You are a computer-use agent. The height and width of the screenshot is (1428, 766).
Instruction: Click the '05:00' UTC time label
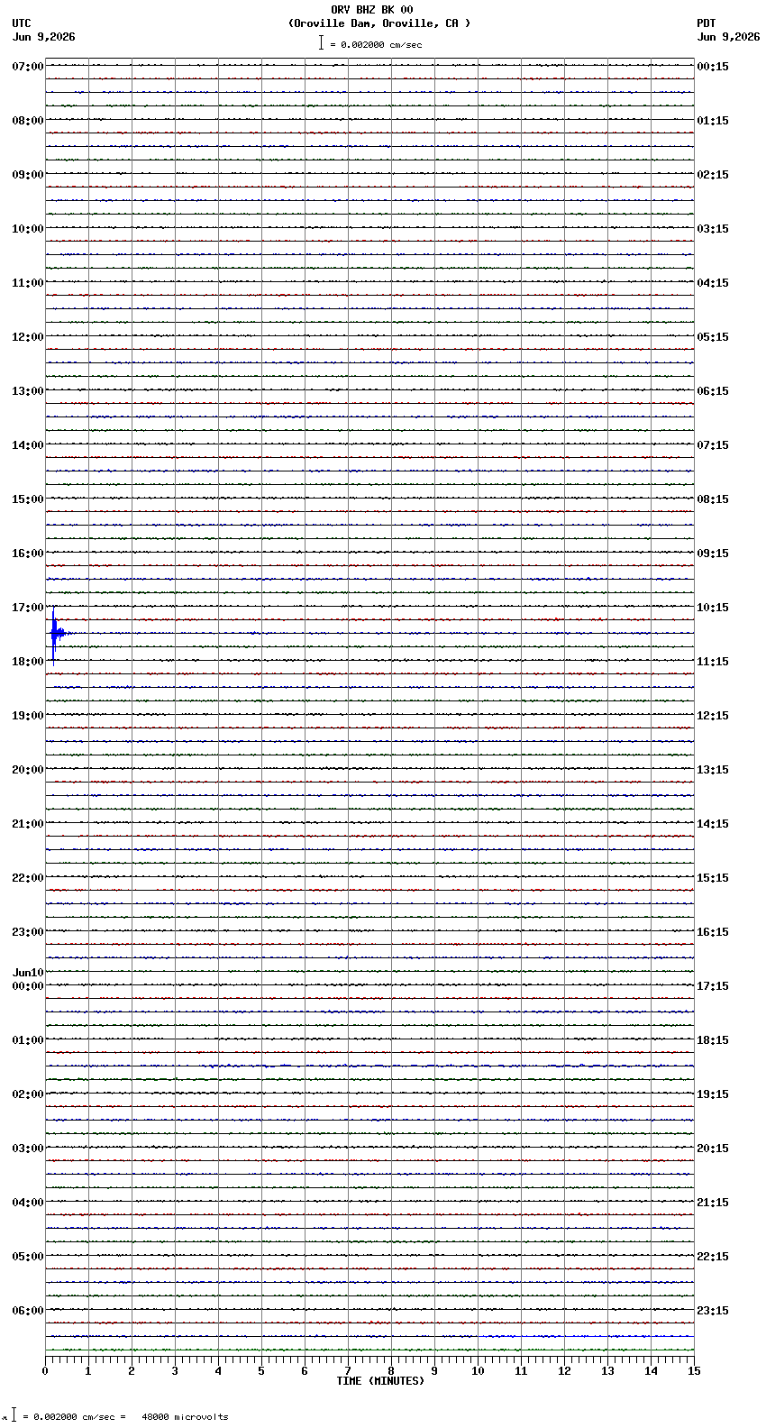(28, 1257)
